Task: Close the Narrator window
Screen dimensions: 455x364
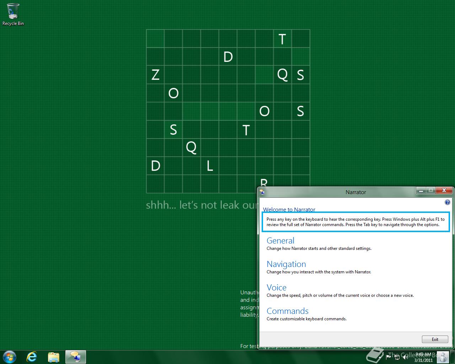Action: [x=444, y=191]
